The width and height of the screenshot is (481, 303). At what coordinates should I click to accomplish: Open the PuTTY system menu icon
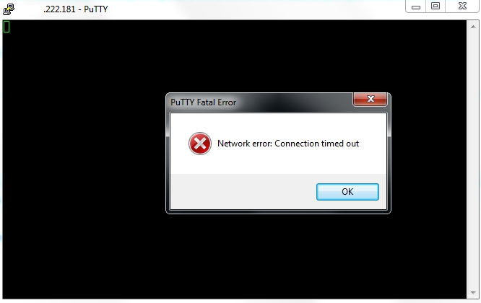pos(9,9)
